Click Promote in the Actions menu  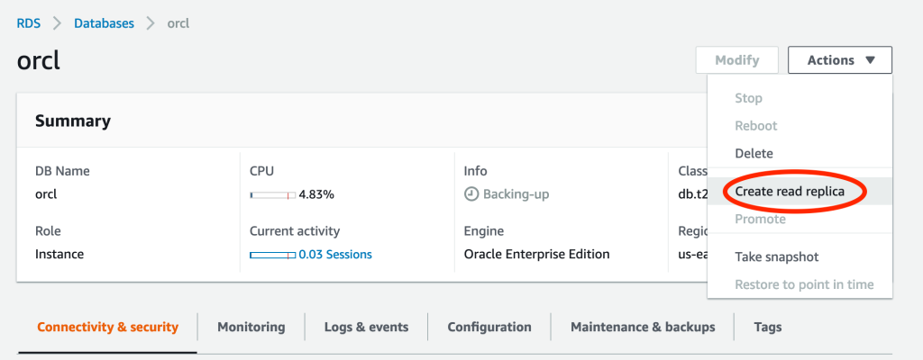tap(760, 220)
